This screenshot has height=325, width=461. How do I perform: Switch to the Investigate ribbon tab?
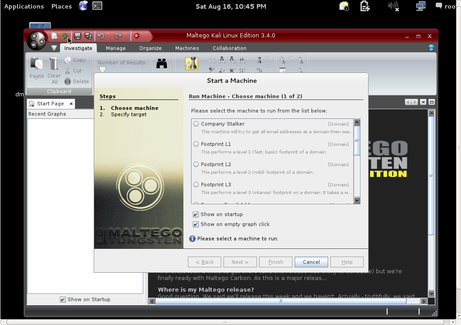click(x=78, y=48)
